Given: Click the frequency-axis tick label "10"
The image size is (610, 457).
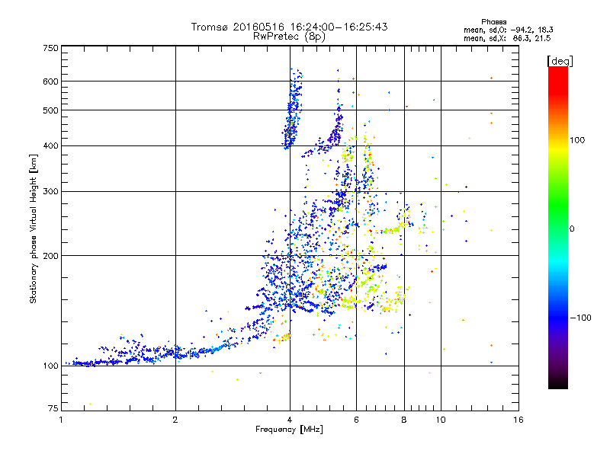Looking at the screenshot, I should click(441, 420).
